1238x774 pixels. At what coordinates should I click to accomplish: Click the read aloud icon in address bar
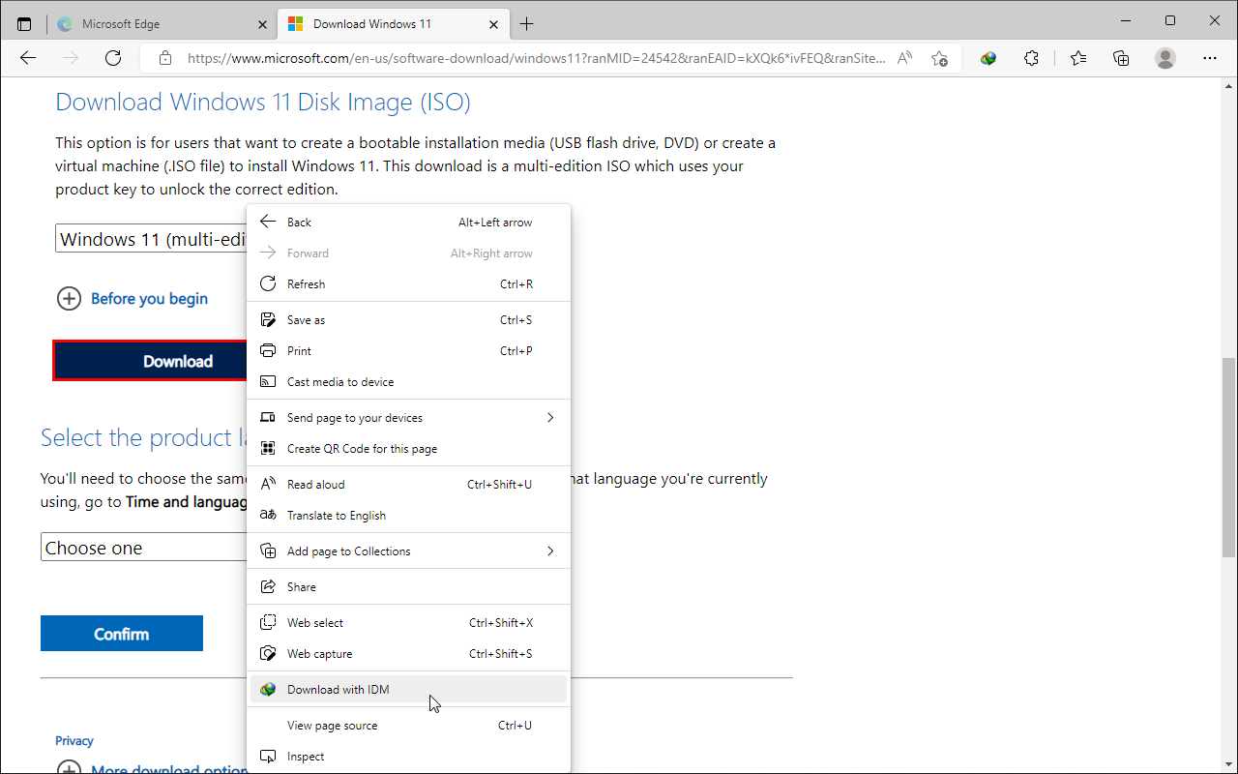tap(905, 58)
